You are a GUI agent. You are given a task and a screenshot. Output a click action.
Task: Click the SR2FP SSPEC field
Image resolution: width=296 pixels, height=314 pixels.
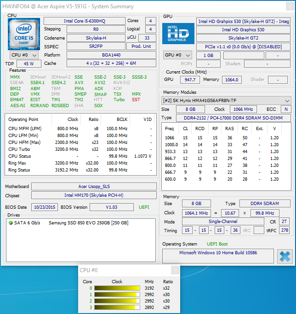[96, 46]
